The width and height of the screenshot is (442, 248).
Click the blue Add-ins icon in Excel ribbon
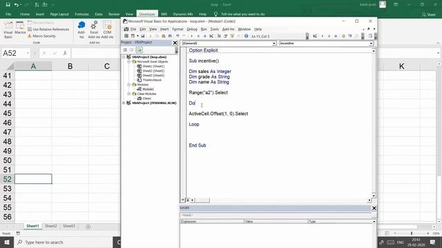(81, 30)
